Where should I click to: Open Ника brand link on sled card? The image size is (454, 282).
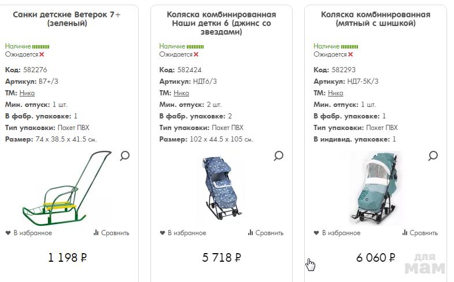click(27, 93)
